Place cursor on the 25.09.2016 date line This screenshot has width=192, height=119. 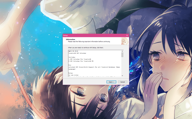tap(74, 51)
